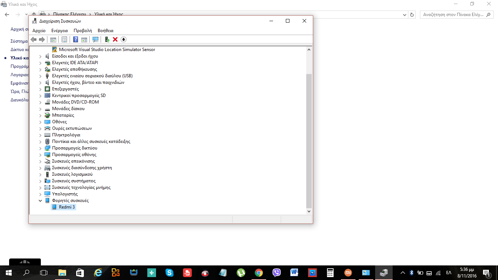The image size is (498, 280).
Task: Select the Redmi 3 device
Action: coord(67,207)
